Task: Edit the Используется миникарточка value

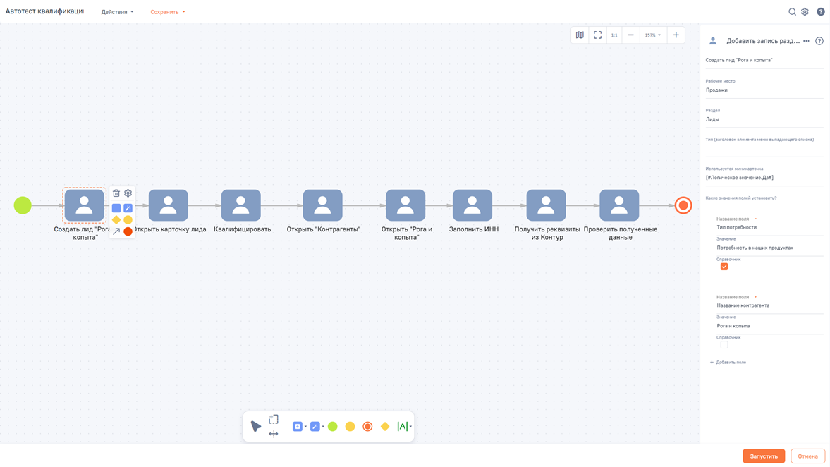Action: pyautogui.click(x=764, y=178)
